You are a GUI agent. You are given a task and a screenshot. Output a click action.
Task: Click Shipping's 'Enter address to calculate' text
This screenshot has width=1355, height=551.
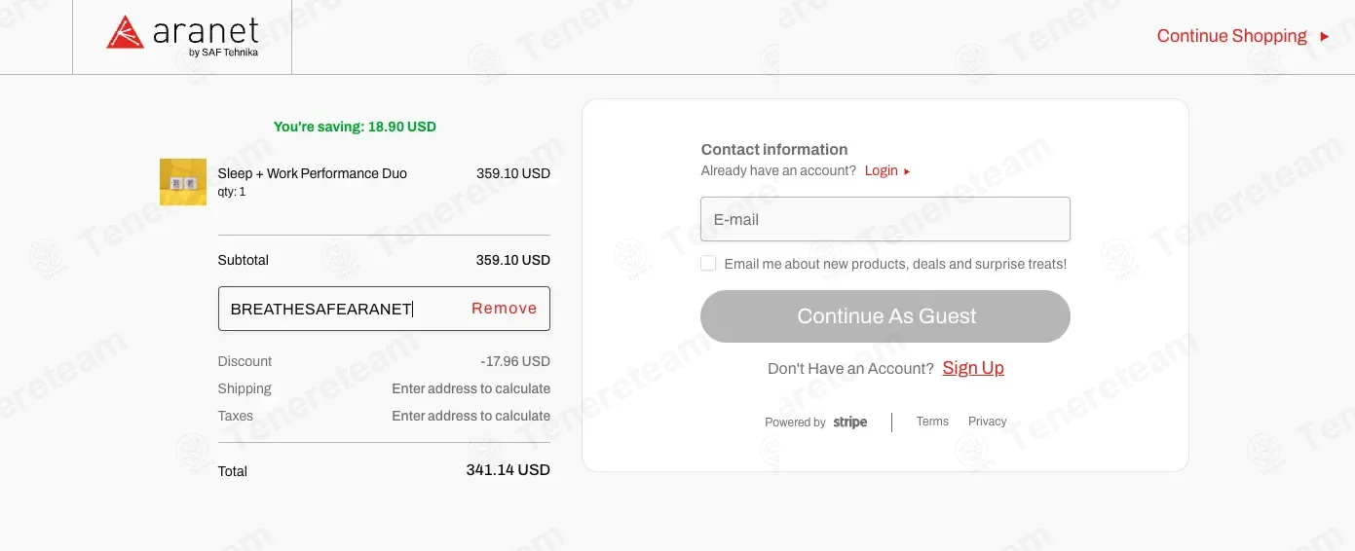click(x=470, y=388)
